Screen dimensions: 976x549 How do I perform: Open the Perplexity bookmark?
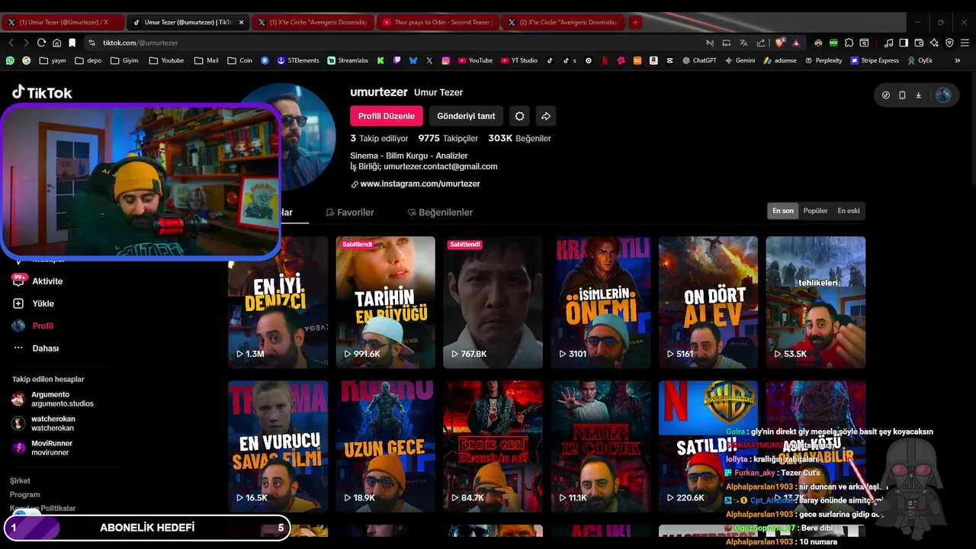coord(823,60)
